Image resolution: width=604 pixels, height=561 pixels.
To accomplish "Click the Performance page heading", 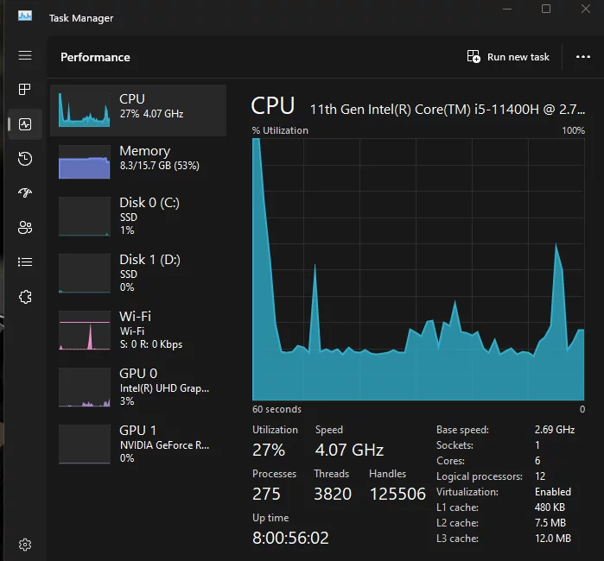I will (x=95, y=57).
